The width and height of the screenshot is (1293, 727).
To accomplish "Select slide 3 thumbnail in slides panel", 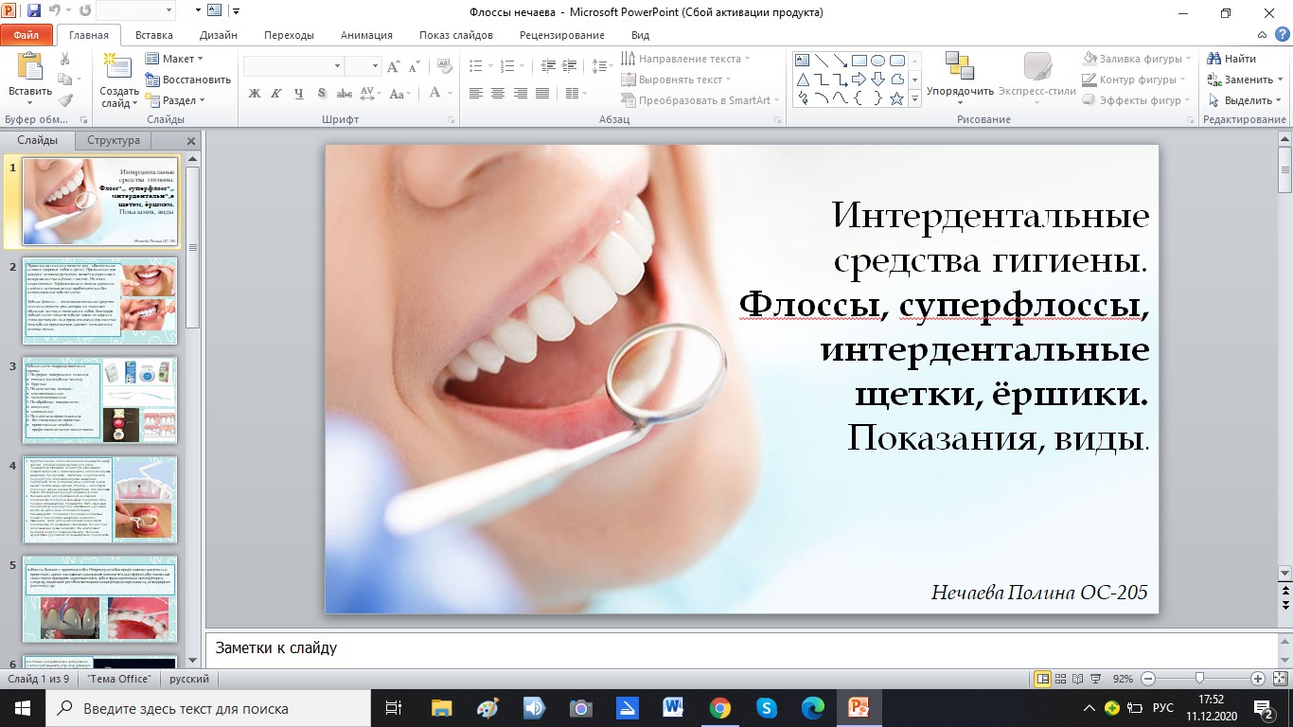I will [99, 399].
